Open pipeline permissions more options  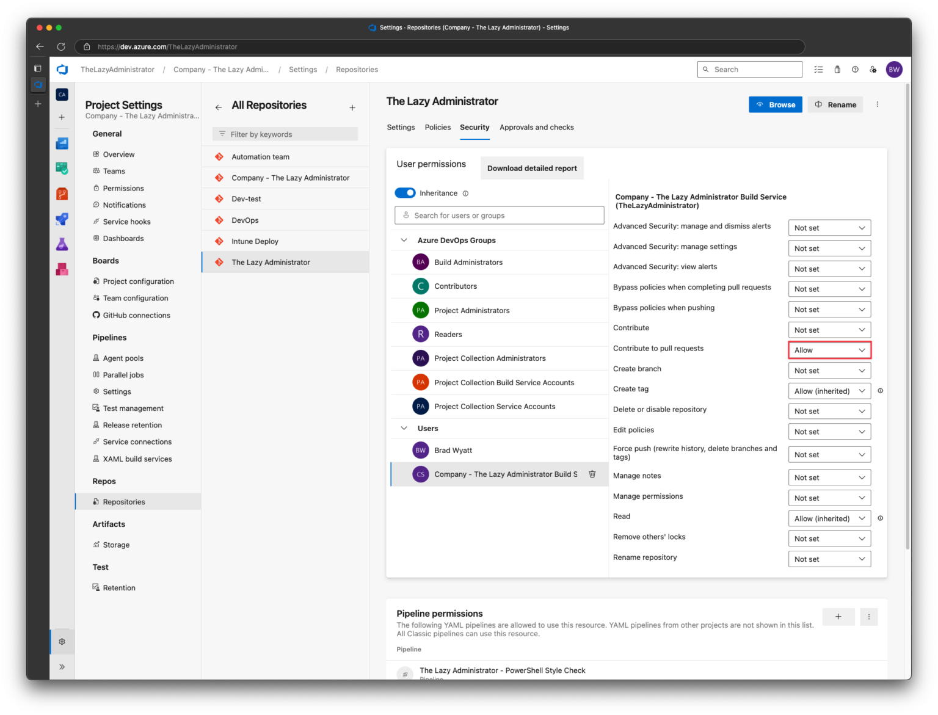[x=869, y=617]
